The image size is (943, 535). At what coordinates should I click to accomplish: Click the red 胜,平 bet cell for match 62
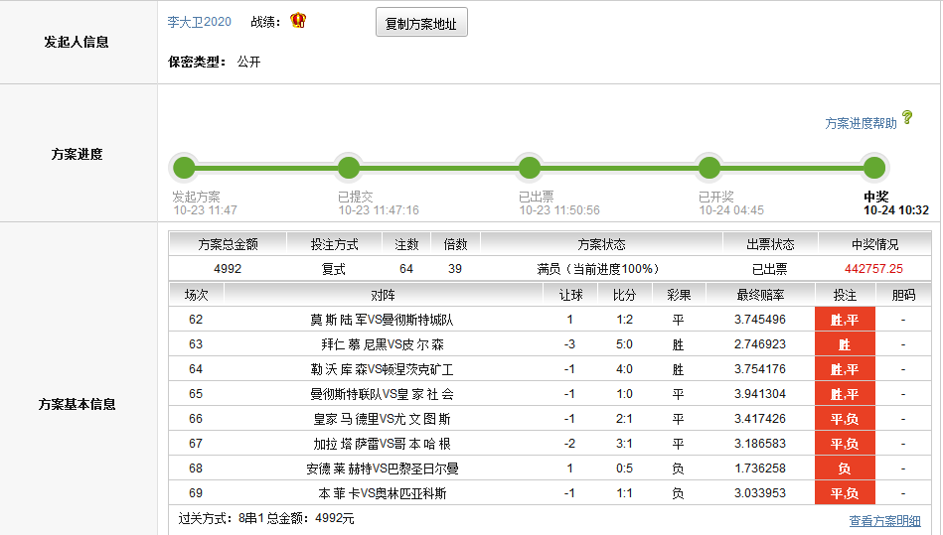[845, 320]
